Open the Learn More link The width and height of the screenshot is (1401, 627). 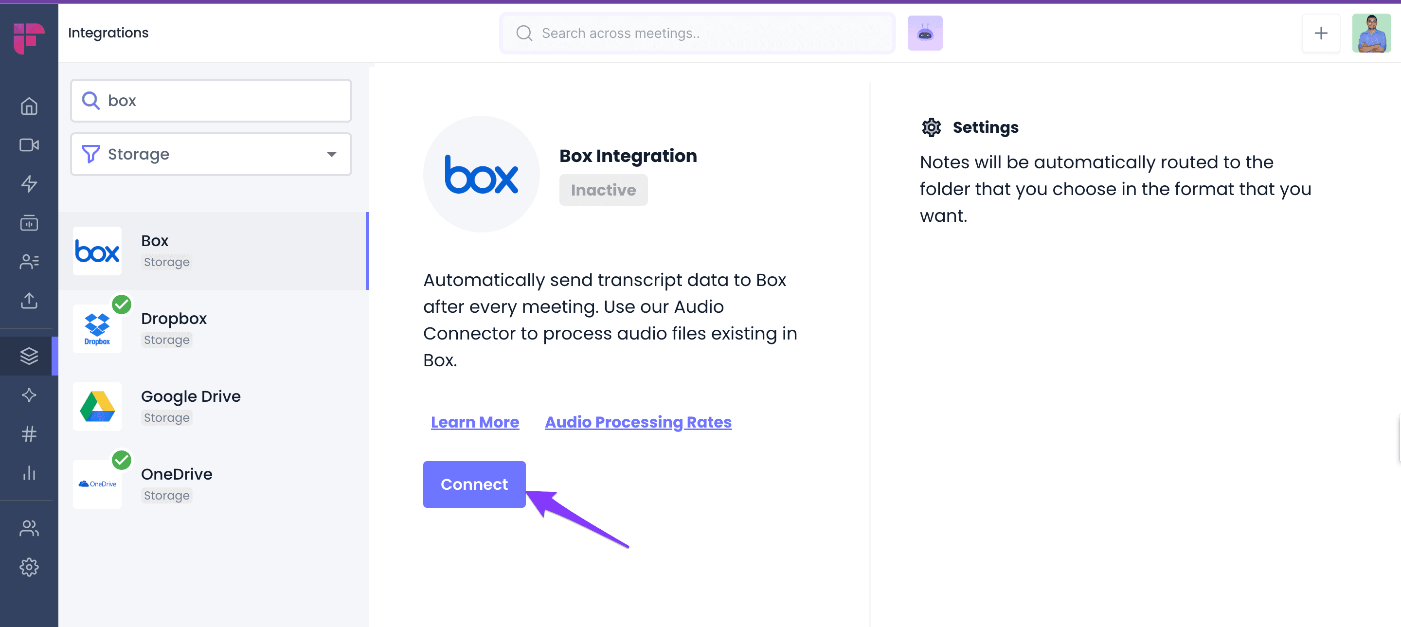pos(475,422)
